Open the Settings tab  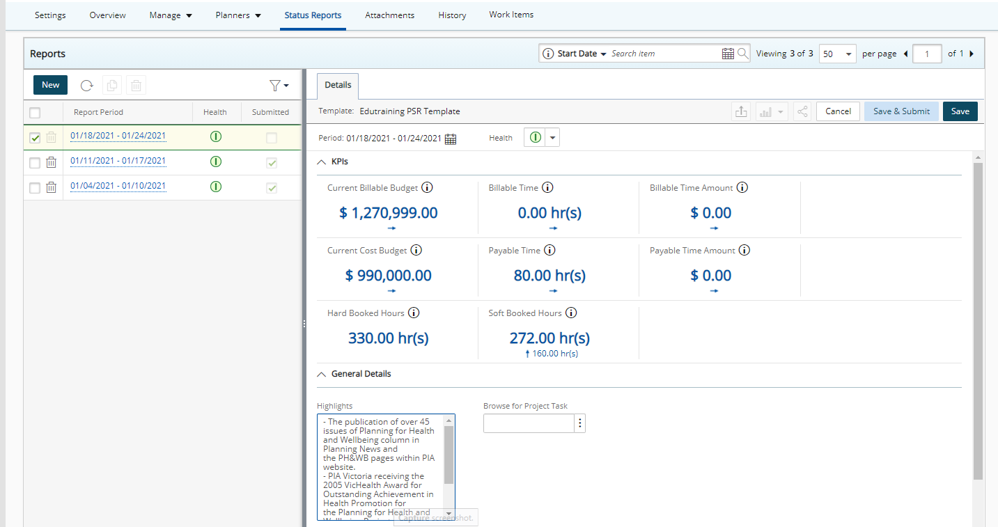point(50,15)
